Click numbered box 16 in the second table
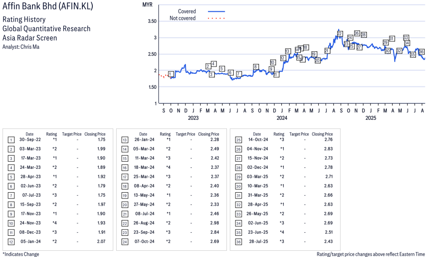Image resolution: width=430 pixels, height=257 pixels. 125,168
